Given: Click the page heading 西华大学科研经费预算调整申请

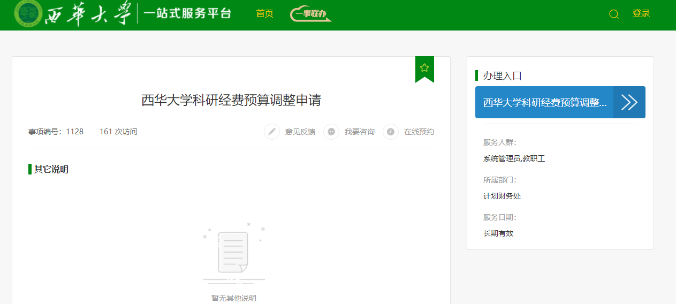Looking at the screenshot, I should (231, 100).
